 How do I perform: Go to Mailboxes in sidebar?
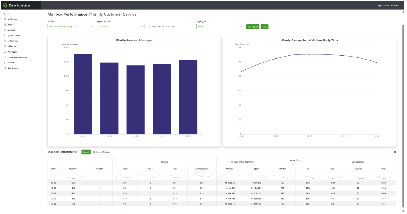click(12, 19)
